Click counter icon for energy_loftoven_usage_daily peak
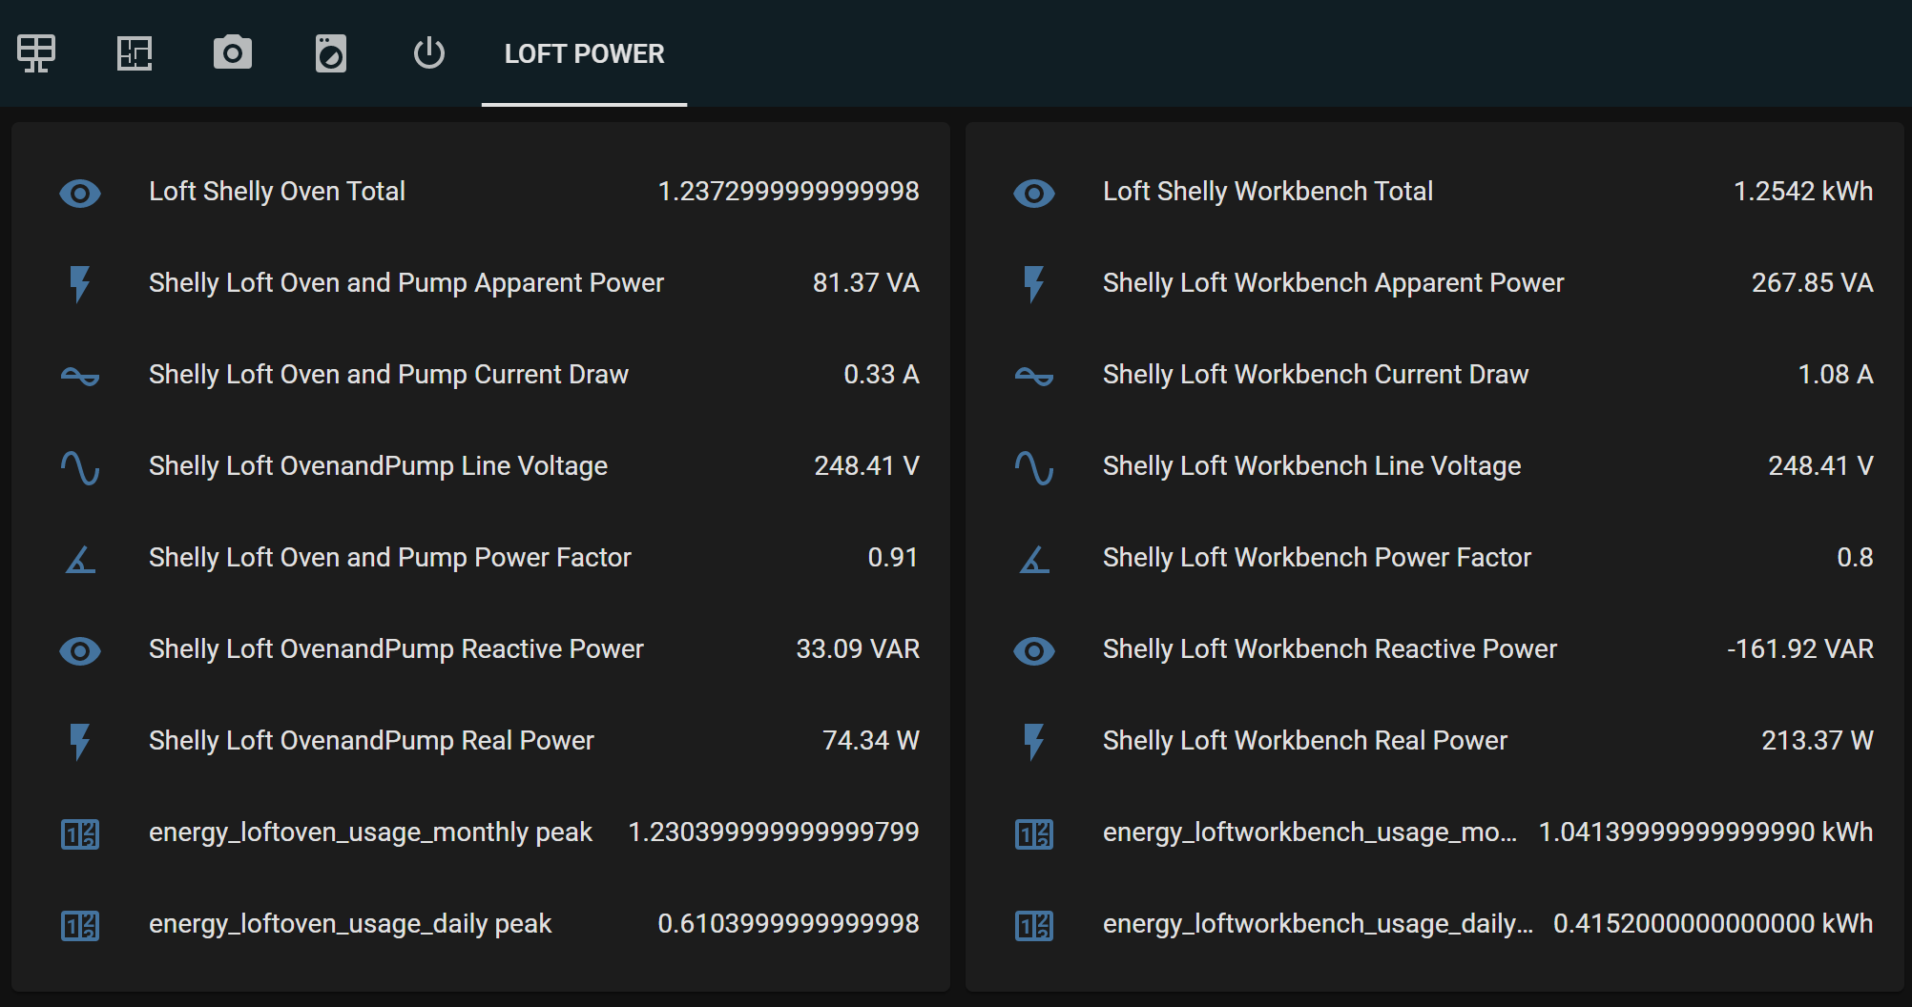1912x1007 pixels. [80, 926]
